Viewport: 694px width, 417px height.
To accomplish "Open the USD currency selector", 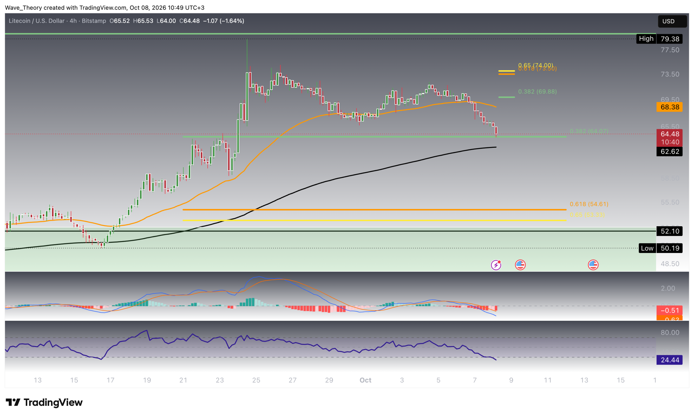I will tap(672, 21).
